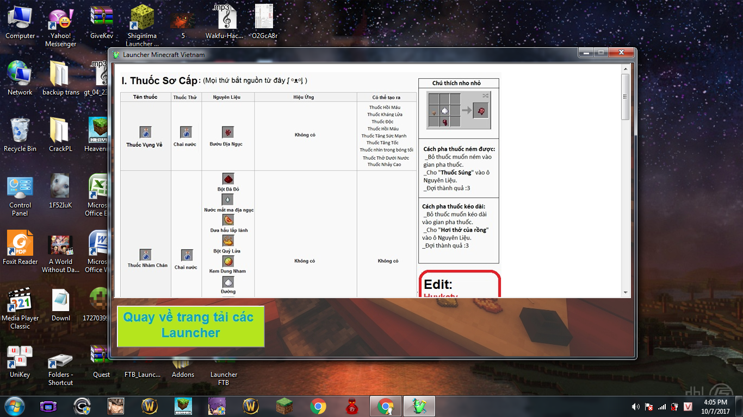743x417 pixels.
Task: Click the Thuốc Vụng Về potion icon
Action: click(145, 132)
